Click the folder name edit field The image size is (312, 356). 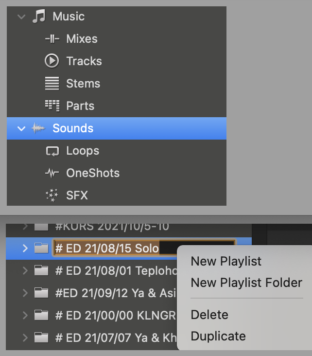[144, 249]
